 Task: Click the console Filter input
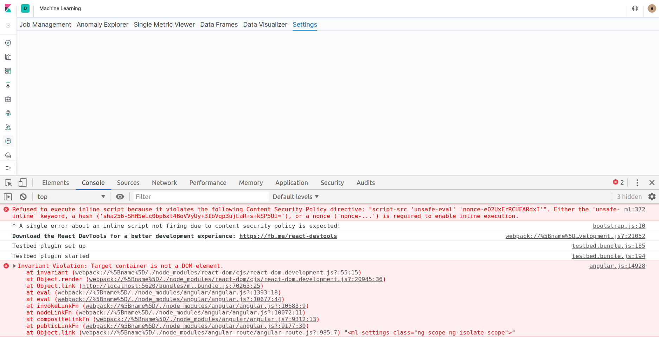point(200,197)
